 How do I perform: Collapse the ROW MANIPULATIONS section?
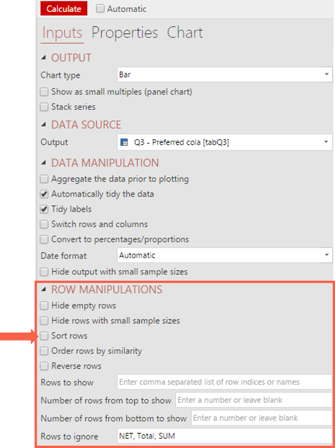(44, 290)
